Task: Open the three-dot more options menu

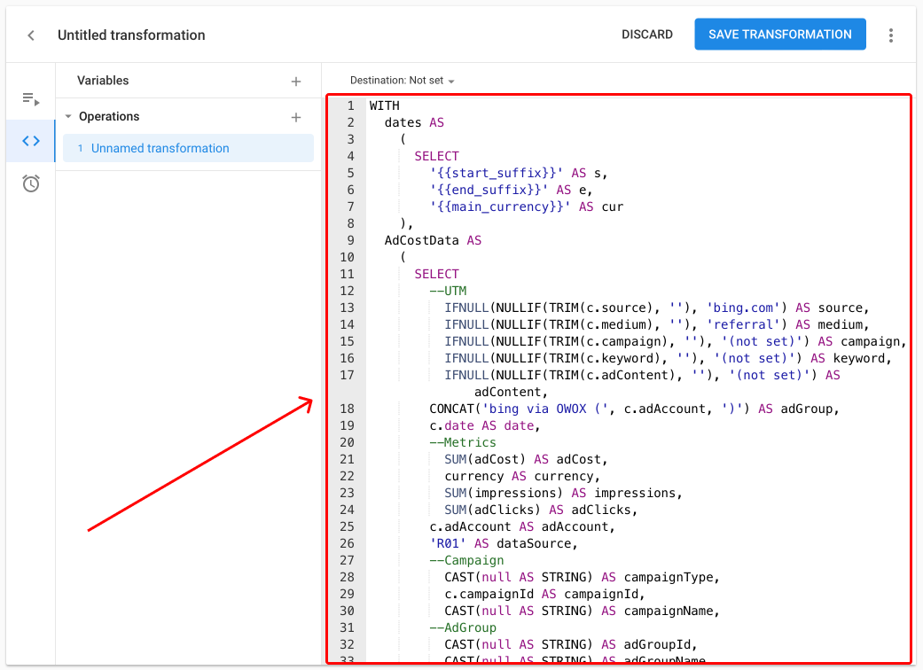Action: pos(890,35)
